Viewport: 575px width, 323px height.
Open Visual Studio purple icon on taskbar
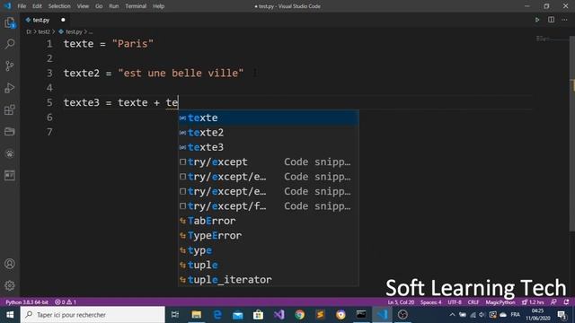pyautogui.click(x=279, y=315)
